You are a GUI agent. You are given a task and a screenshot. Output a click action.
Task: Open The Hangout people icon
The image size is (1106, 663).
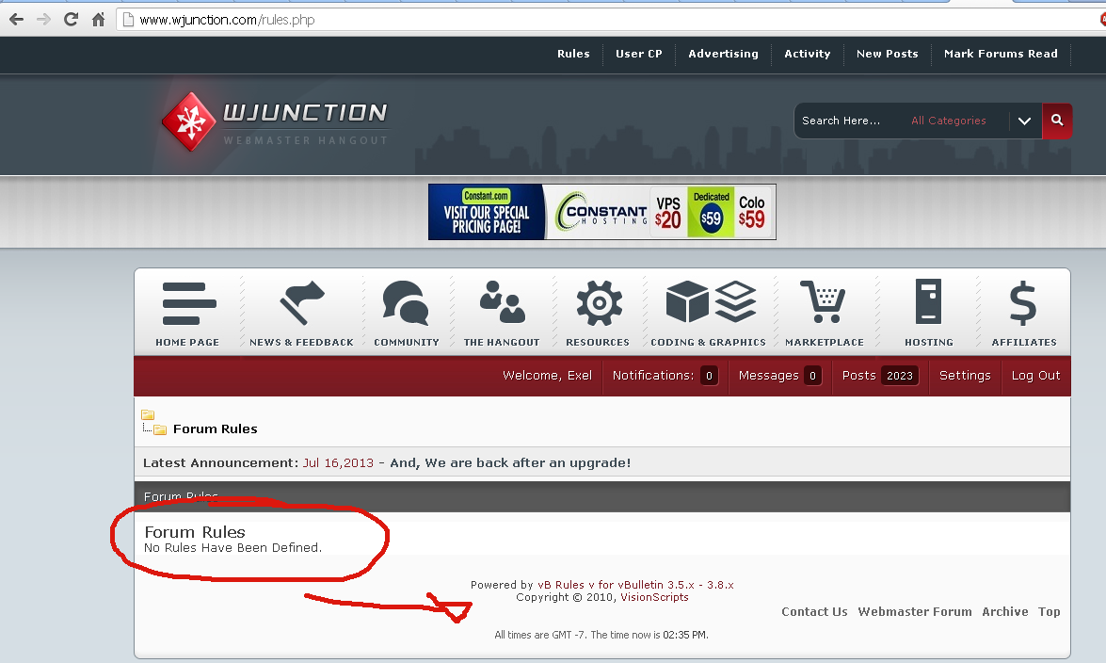coord(502,301)
